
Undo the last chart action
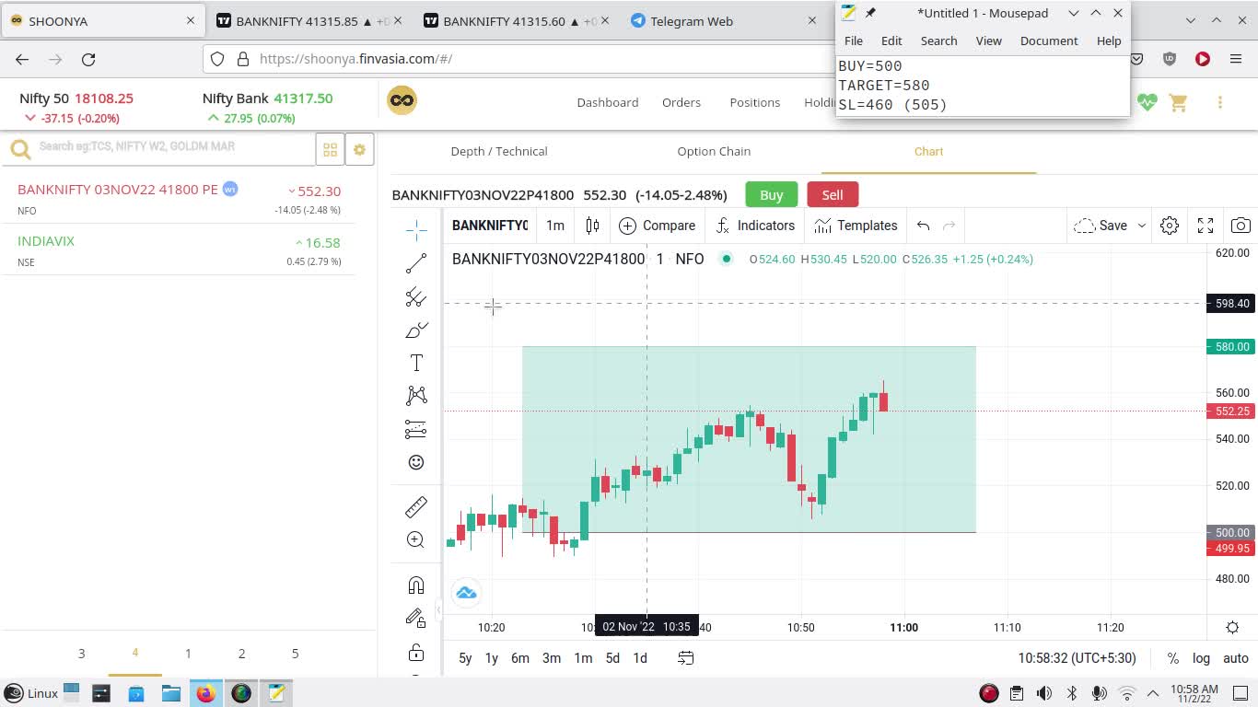[924, 226]
